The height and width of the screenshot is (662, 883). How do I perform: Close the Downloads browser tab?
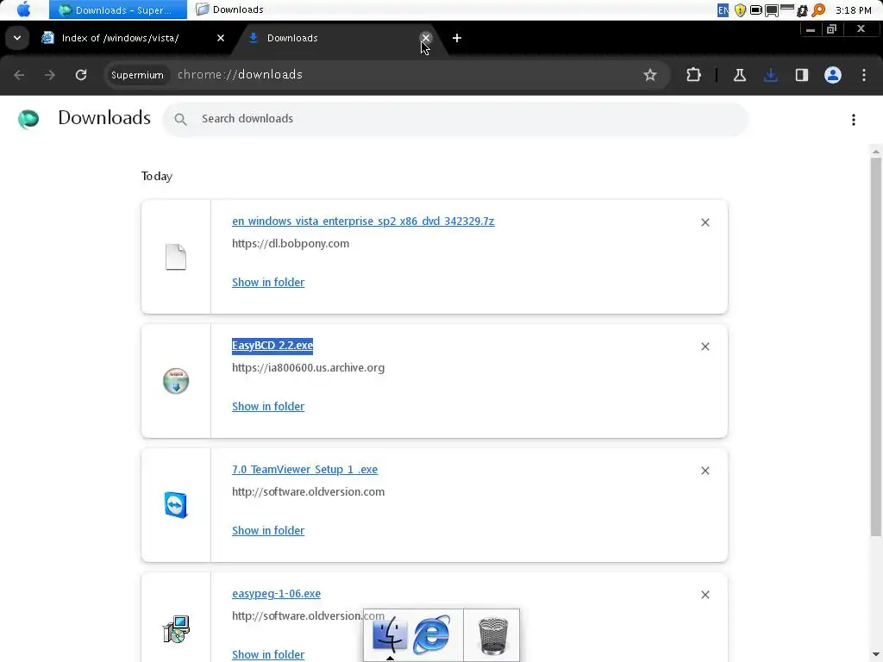[x=426, y=38]
